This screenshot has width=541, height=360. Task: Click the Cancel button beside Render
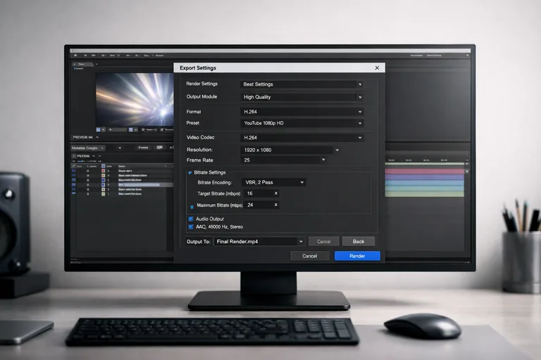pyautogui.click(x=310, y=256)
